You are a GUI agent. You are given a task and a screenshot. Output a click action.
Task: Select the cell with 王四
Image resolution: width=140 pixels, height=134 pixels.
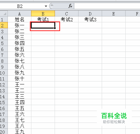click(19, 102)
